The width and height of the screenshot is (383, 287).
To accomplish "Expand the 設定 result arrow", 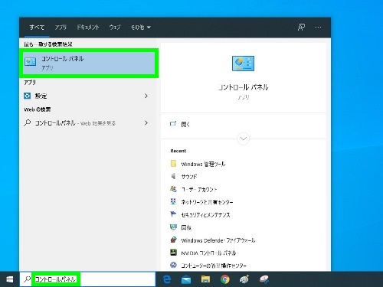I will pos(146,96).
